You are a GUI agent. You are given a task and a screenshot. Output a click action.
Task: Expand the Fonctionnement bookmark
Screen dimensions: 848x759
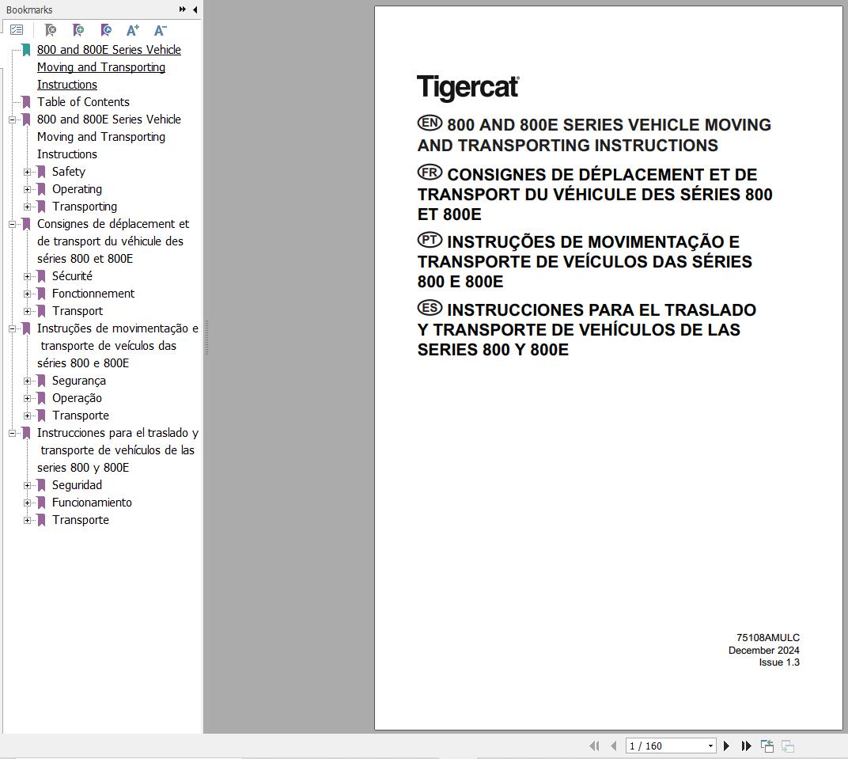27,294
